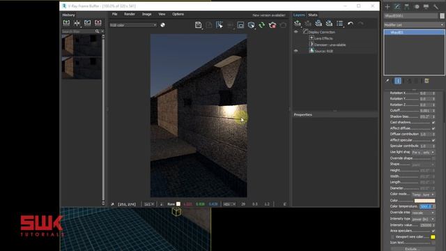Open the RGB color channel dropdown
446x251 pixels.
click(133, 25)
